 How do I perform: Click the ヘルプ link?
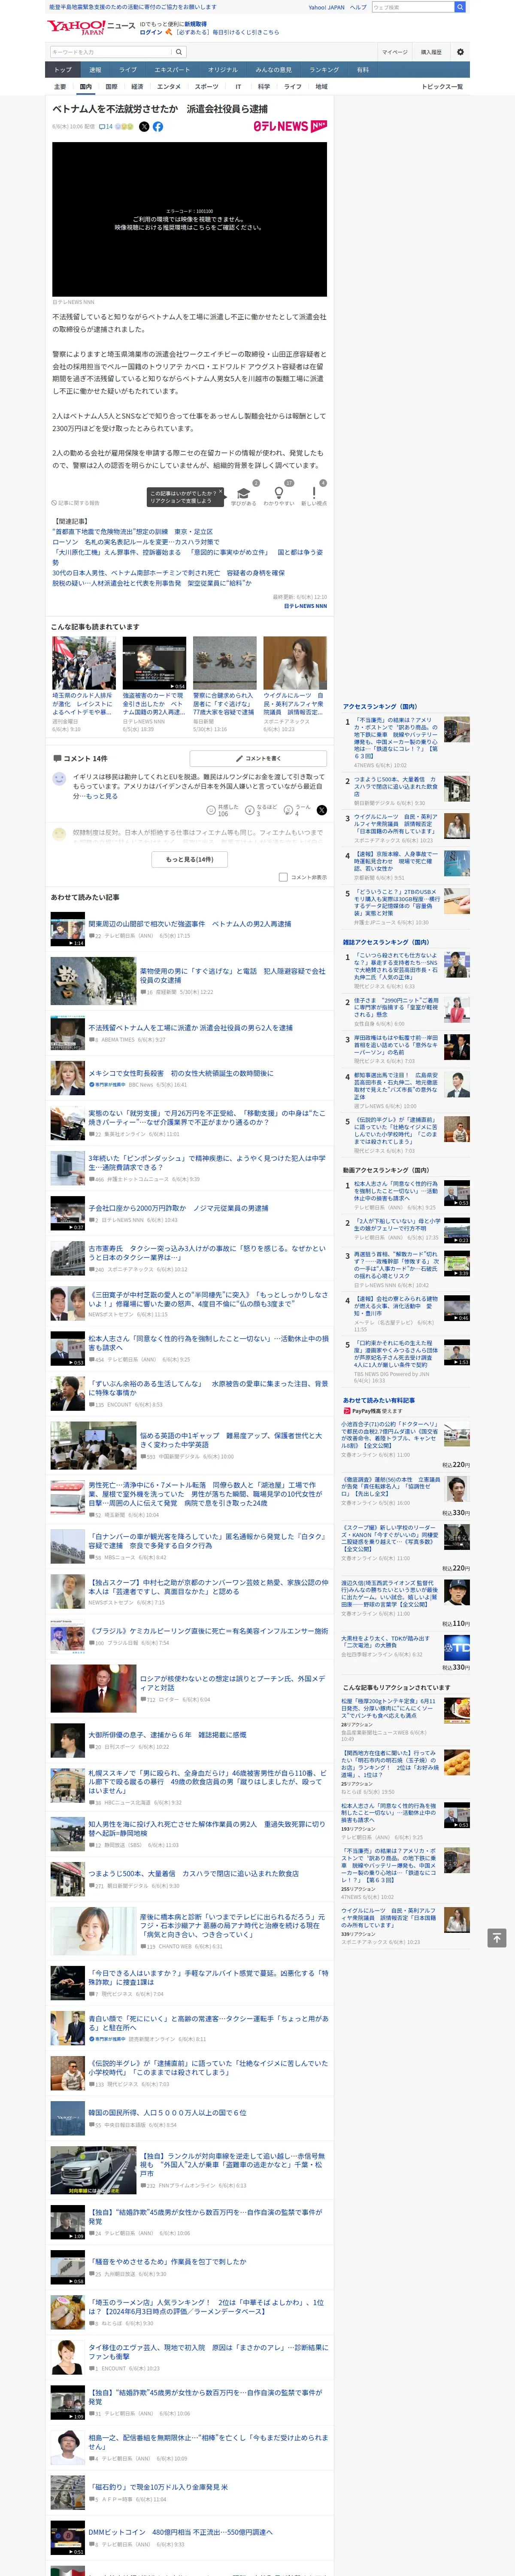coord(358,7)
